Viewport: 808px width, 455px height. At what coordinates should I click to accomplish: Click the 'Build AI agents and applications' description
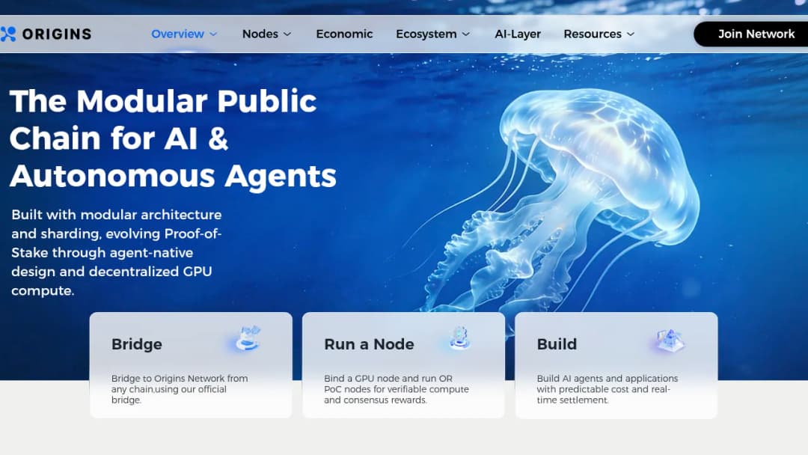coord(607,389)
